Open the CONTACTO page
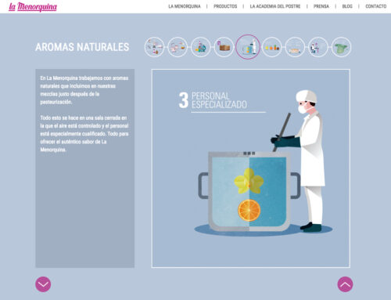This screenshot has width=391, height=300. (x=375, y=6)
